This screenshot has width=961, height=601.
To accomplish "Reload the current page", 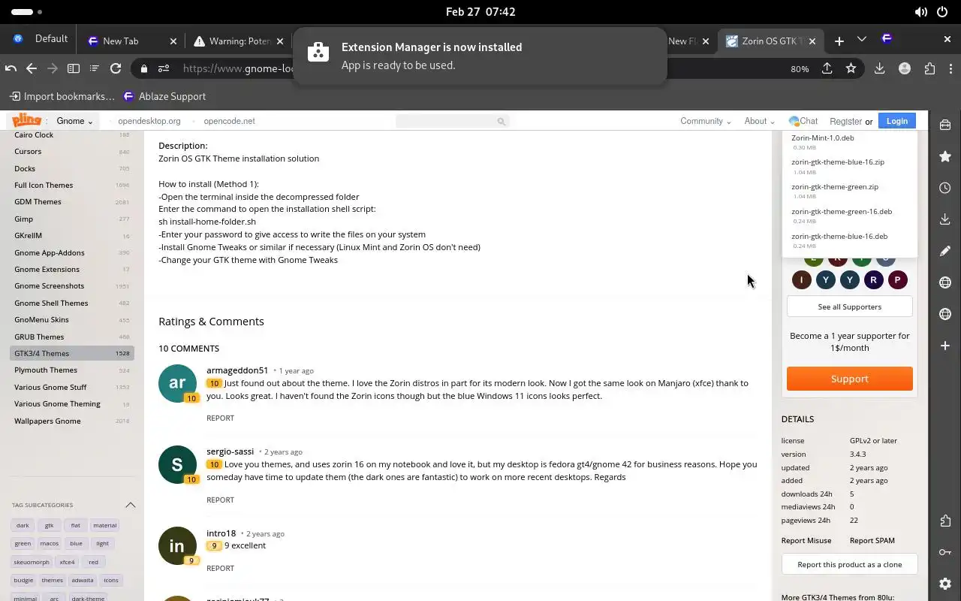I will click(116, 68).
